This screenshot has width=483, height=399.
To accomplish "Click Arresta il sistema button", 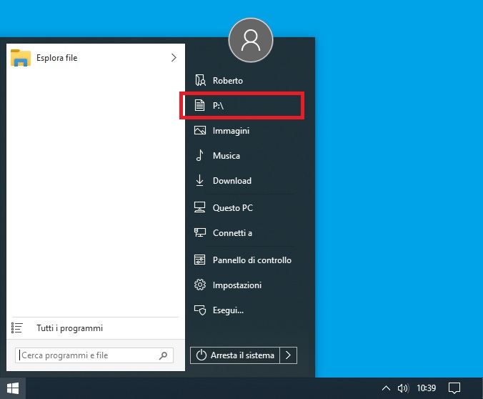I will (235, 355).
